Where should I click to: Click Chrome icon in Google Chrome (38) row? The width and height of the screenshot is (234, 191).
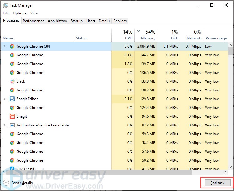(x=12, y=46)
